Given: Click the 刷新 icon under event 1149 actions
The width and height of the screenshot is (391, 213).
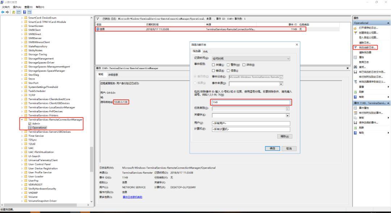Looking at the screenshot, I should (356, 128).
